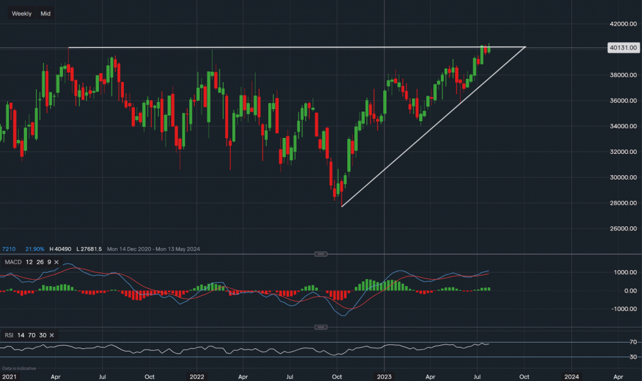Open RSI settings by clicking 14 70 30
The height and width of the screenshot is (381, 642).
[32, 335]
